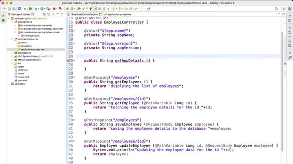
Task: Open the Boot Dashboard green power icon
Action: coord(30,9)
